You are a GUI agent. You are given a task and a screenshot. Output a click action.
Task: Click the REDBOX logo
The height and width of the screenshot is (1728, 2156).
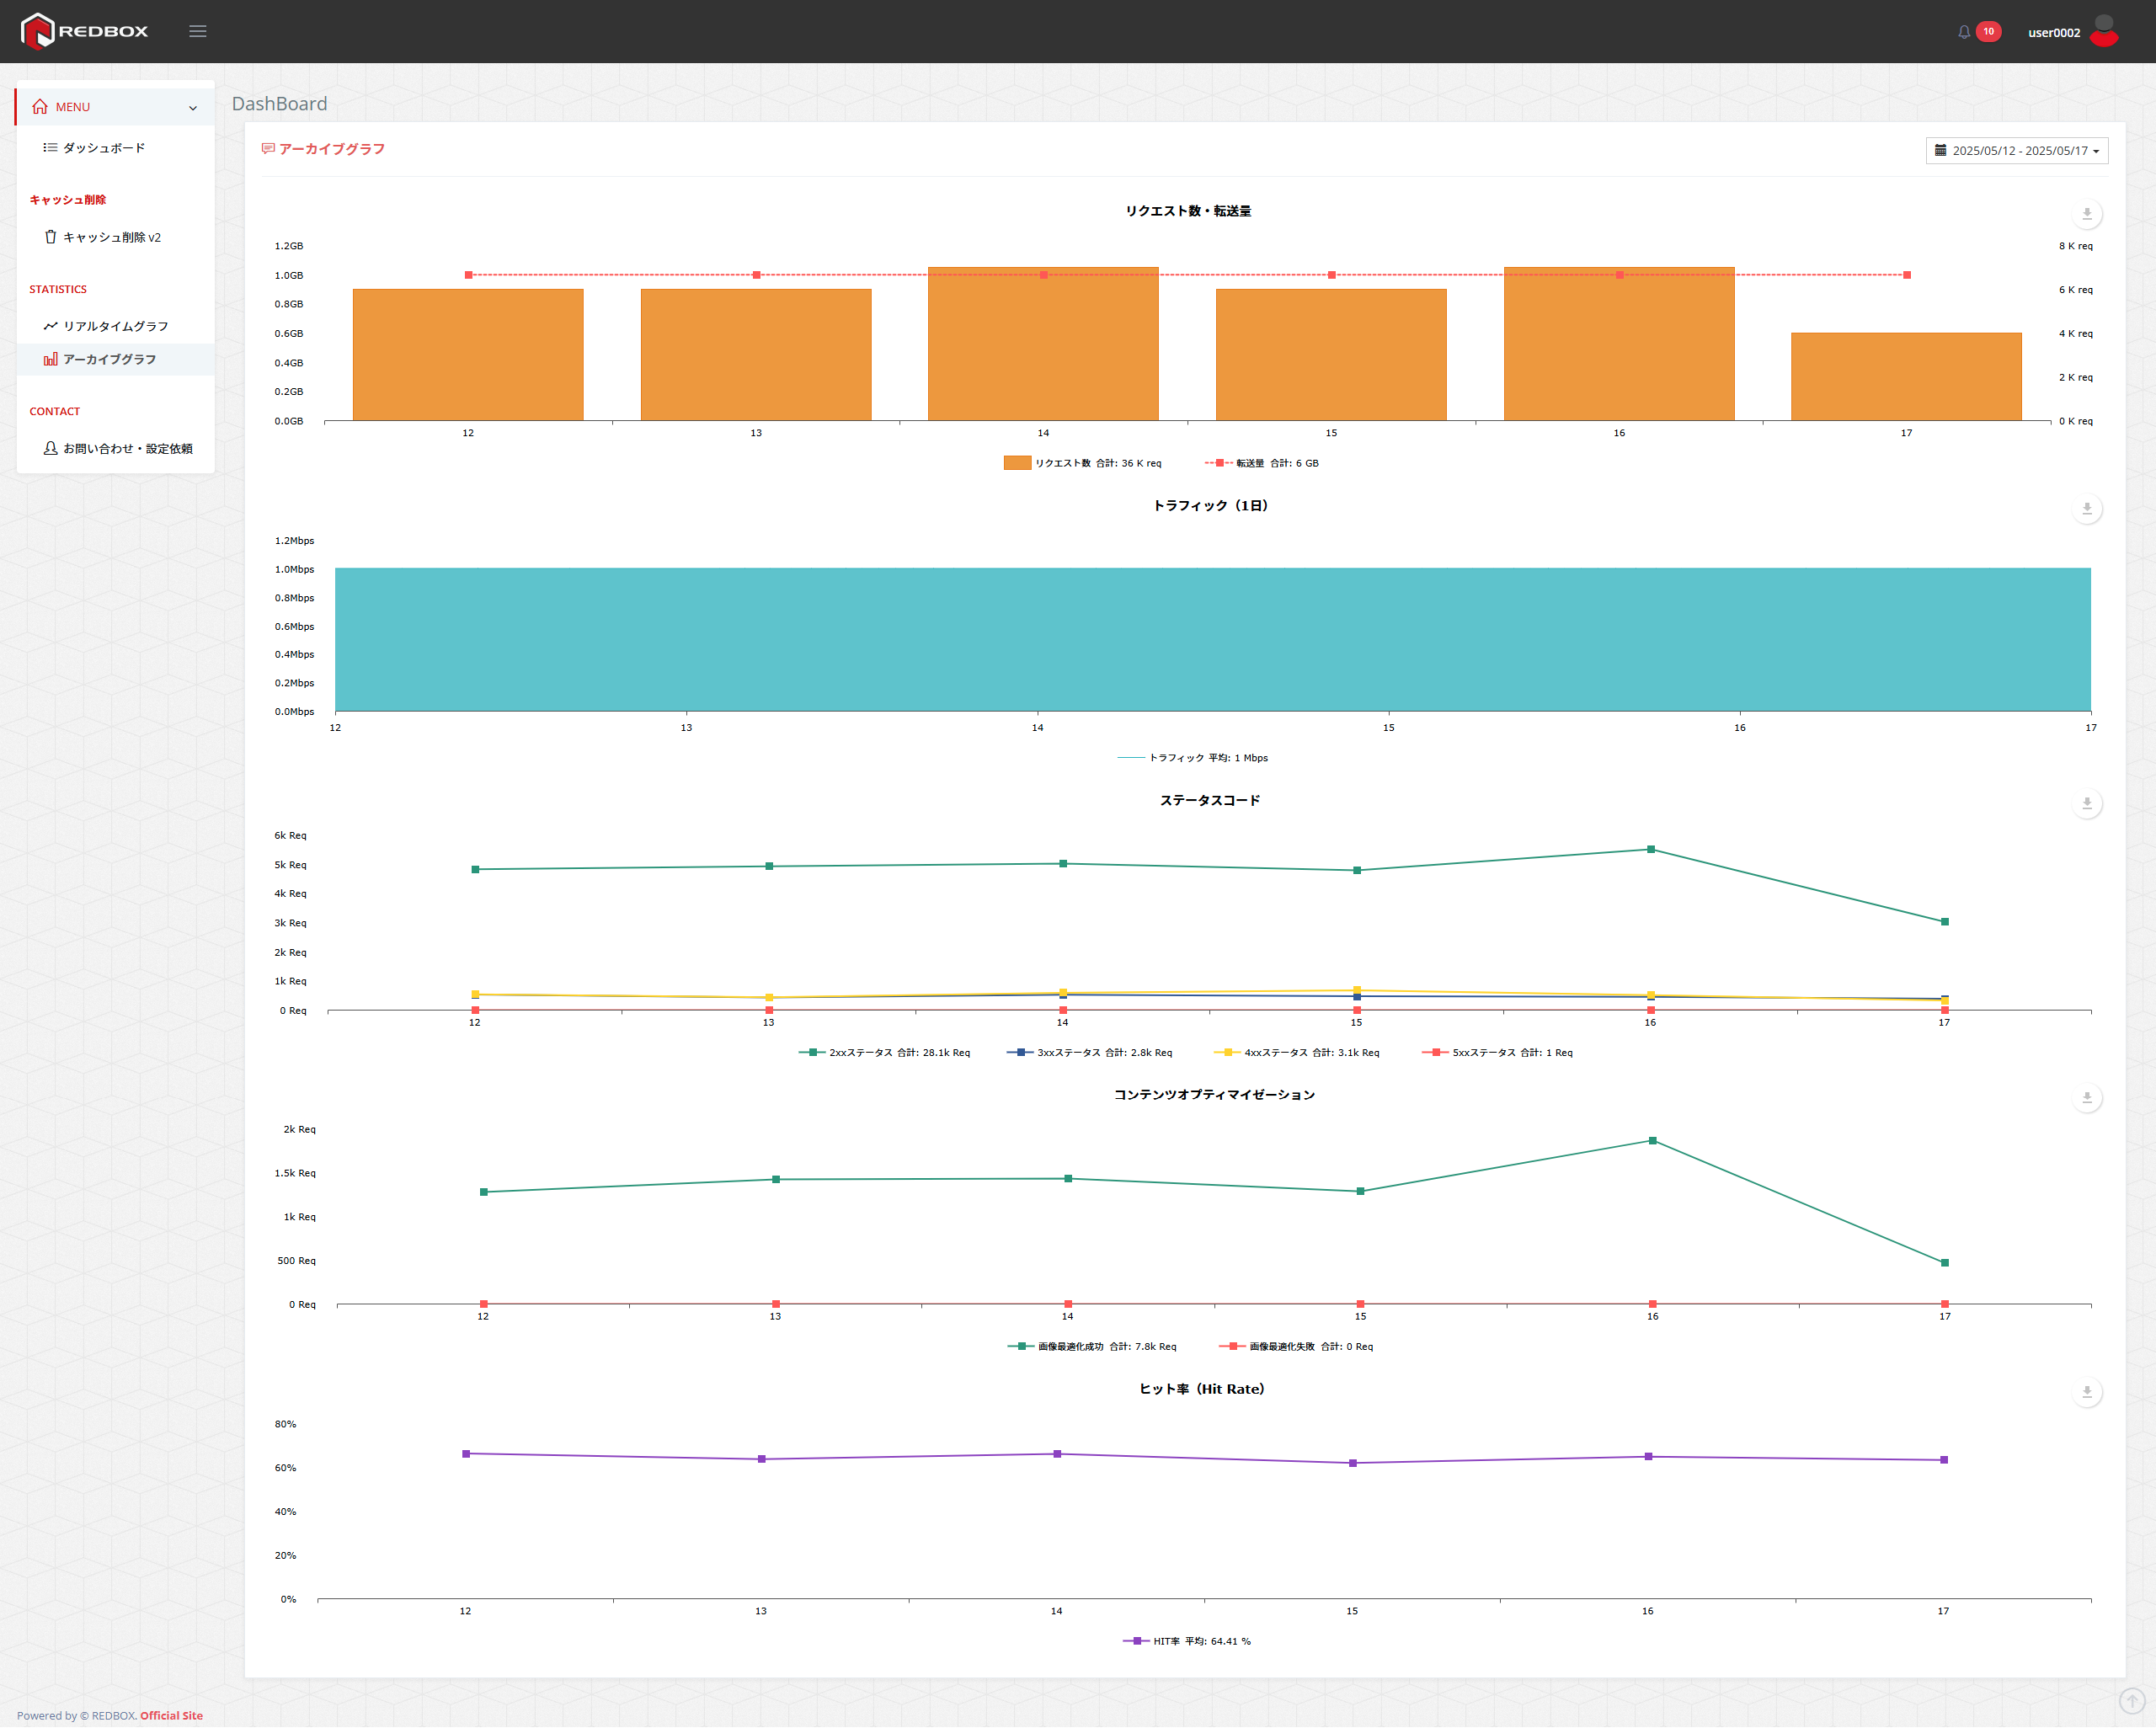(84, 31)
